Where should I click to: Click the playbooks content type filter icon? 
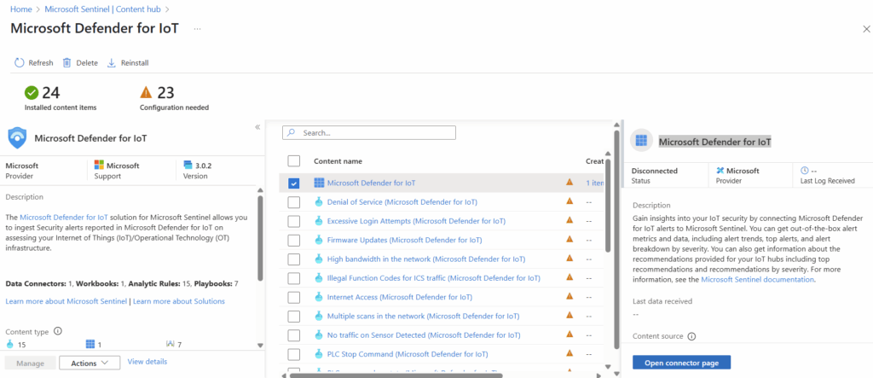[x=171, y=344]
